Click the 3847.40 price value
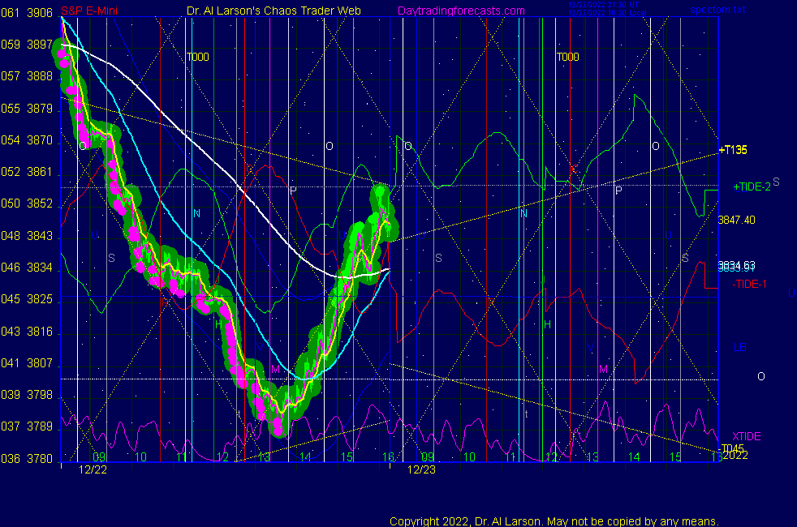The width and height of the screenshot is (797, 527). click(x=736, y=220)
